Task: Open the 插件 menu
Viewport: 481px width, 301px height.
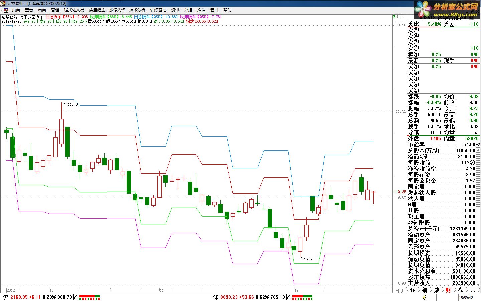Action: [x=201, y=10]
